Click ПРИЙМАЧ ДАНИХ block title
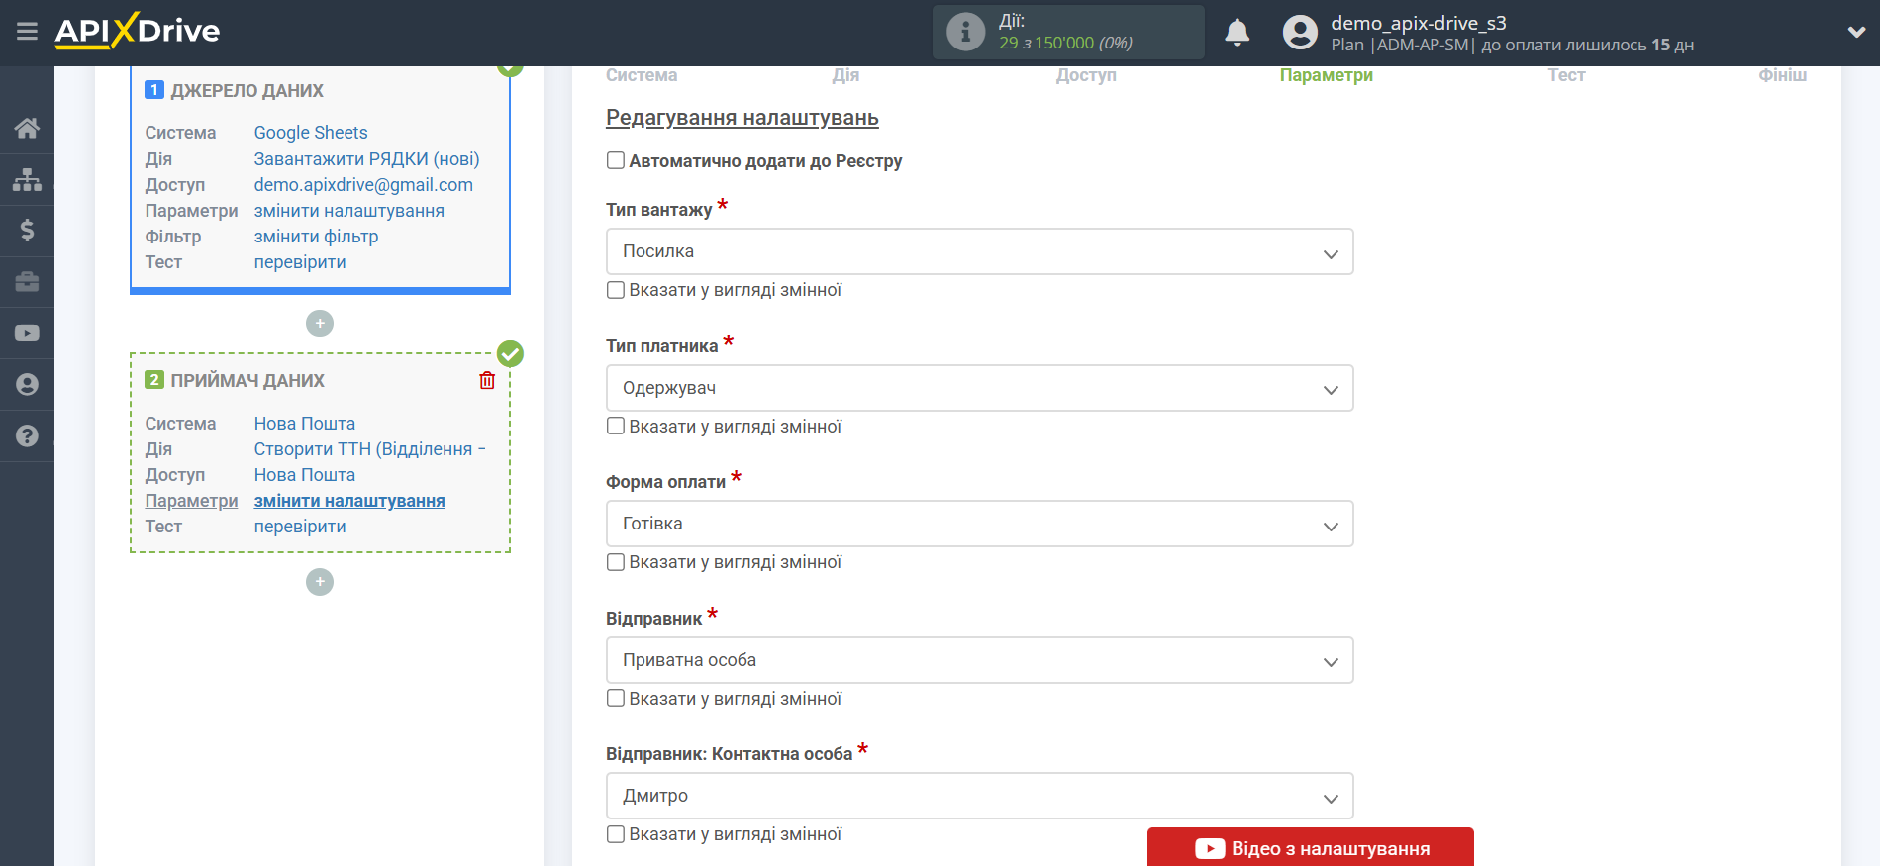Viewport: 1880px width, 866px height. [x=247, y=381]
